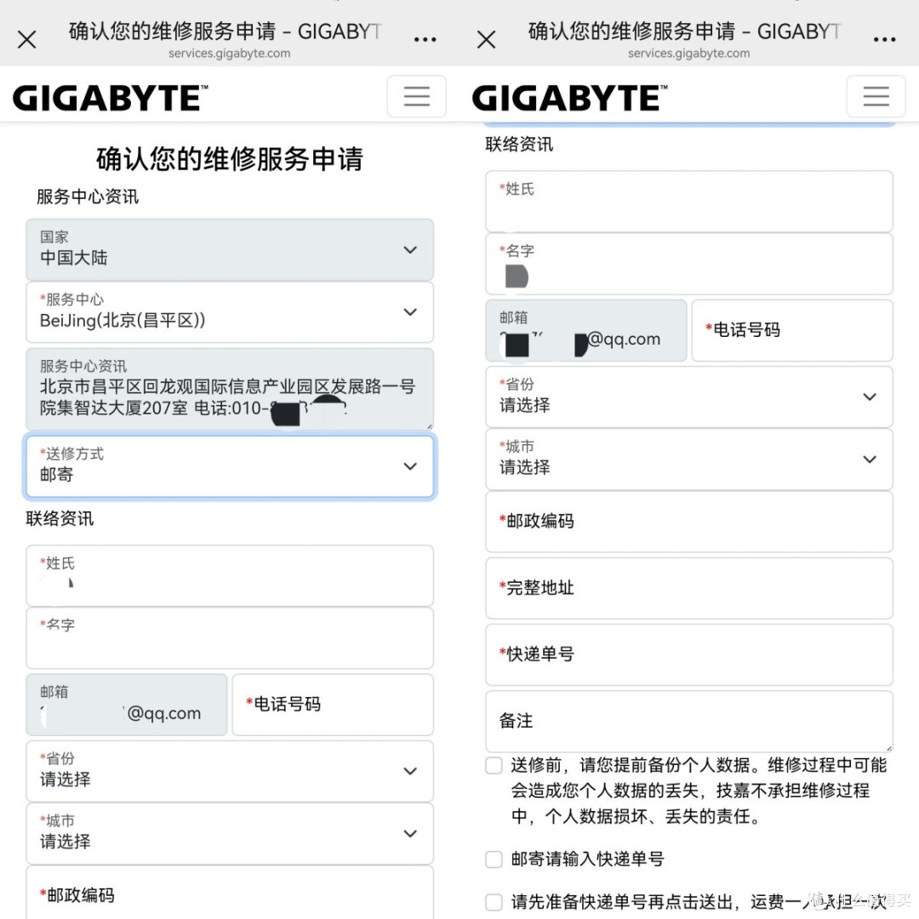919x919 pixels.
Task: Click the 邮政编码 field on right page
Action: coord(689,522)
